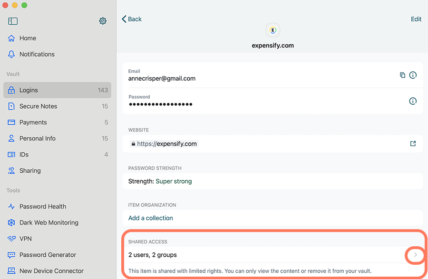Viewport: 428px width, 279px height.
Task: Click the Home house icon
Action: [11, 38]
